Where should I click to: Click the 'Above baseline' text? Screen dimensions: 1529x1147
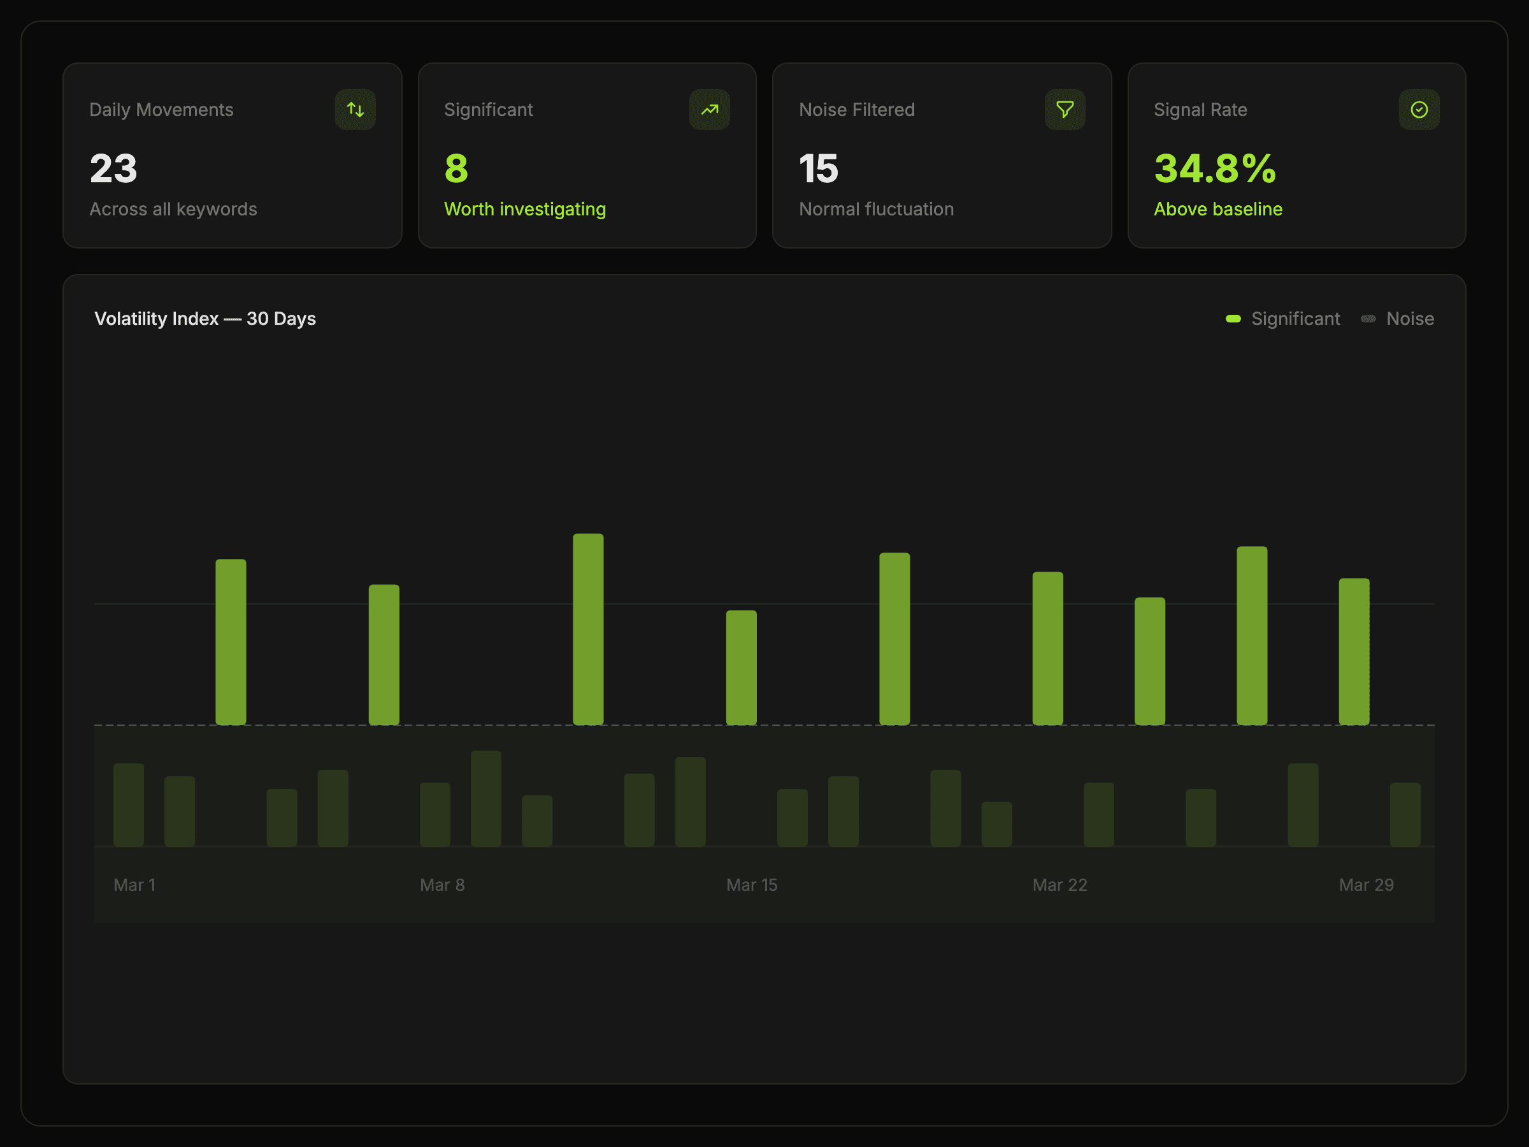coord(1217,209)
